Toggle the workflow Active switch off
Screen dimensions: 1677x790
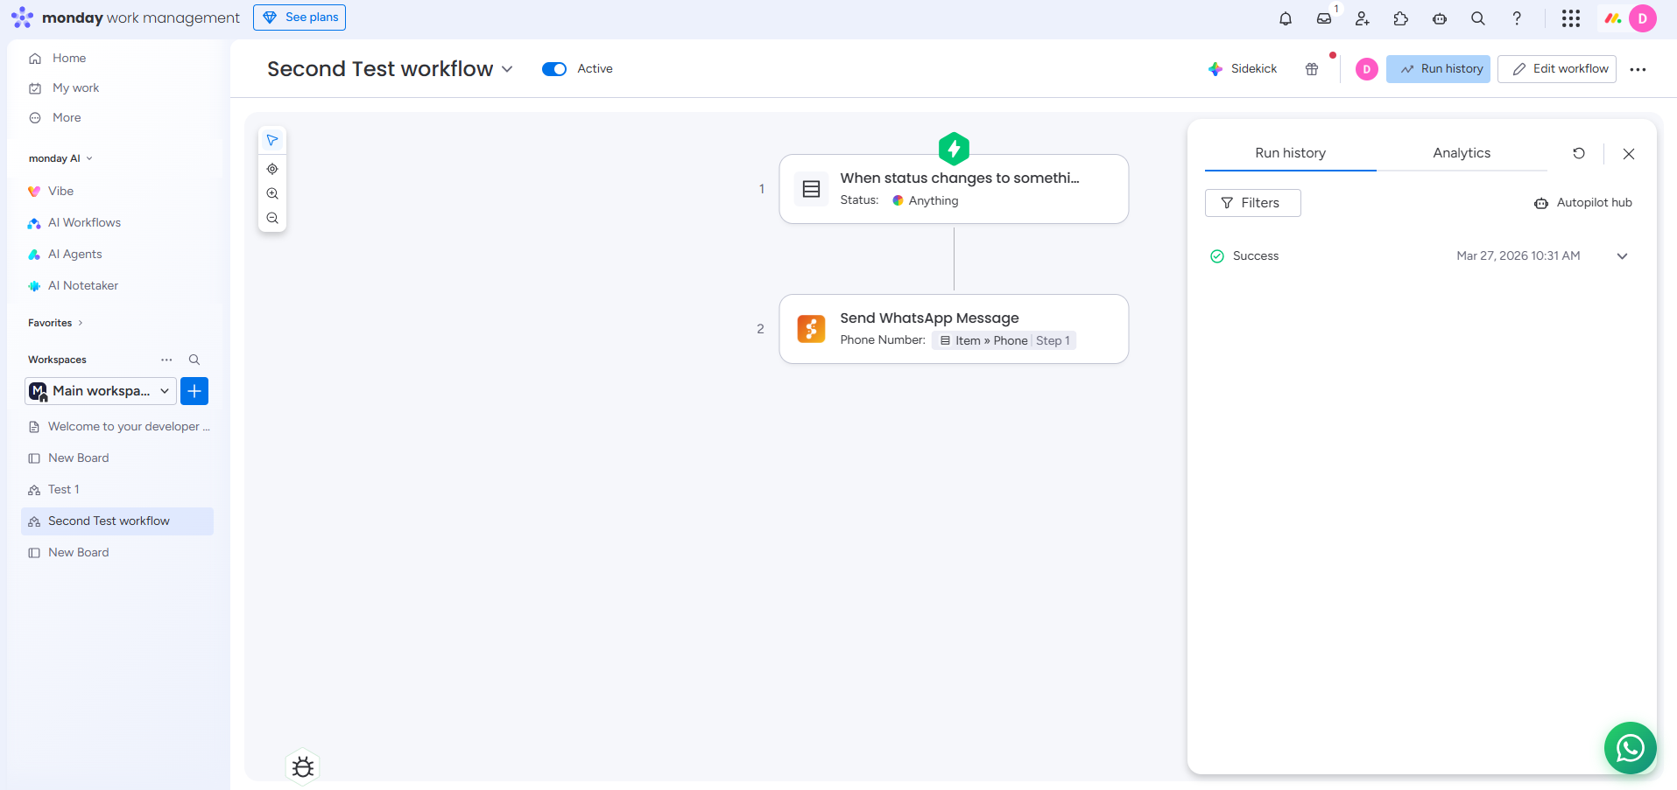pos(554,69)
